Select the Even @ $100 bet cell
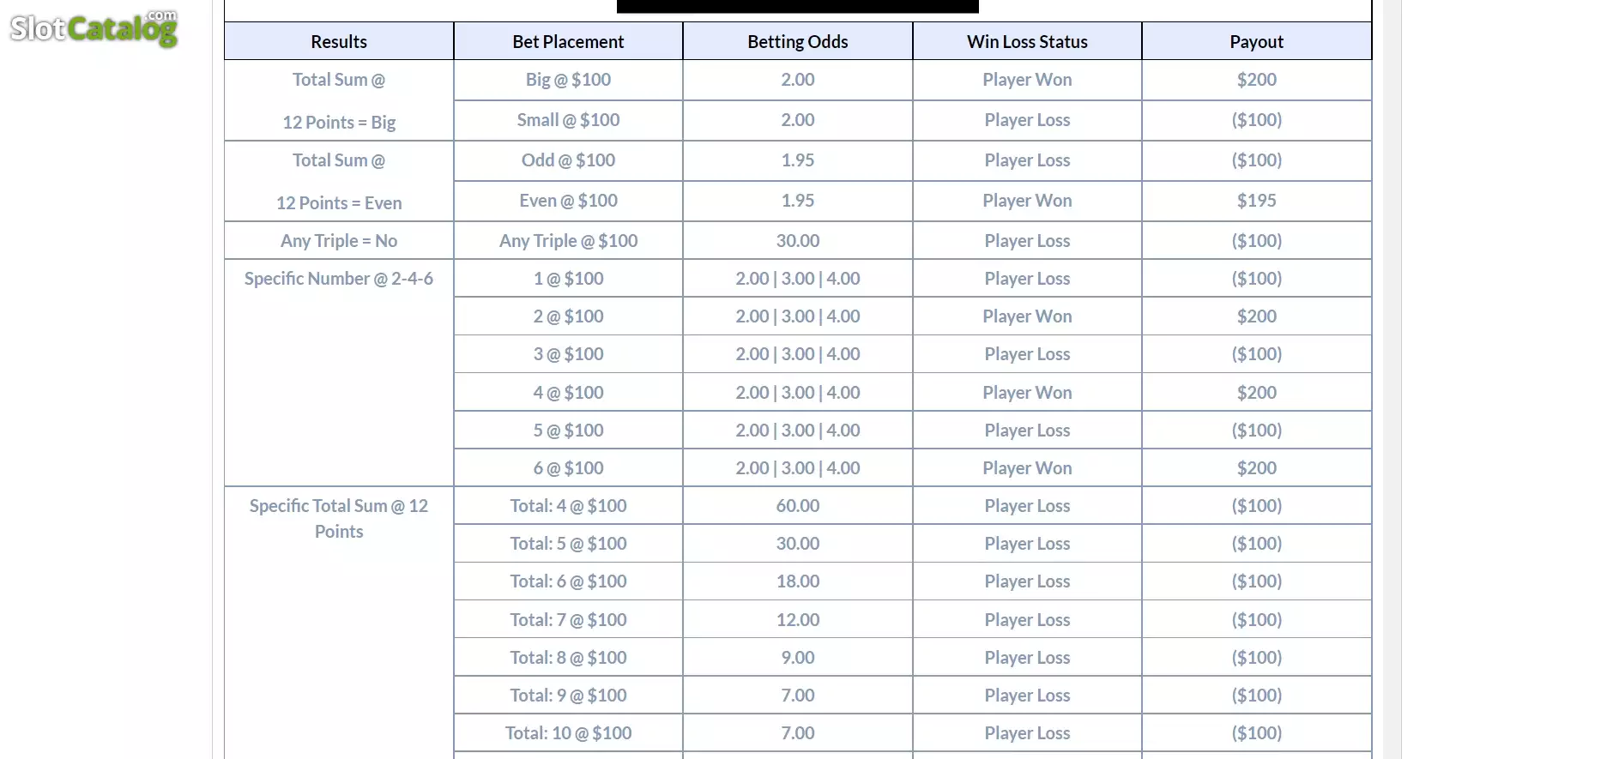Screen dimensions: 1613x759 [568, 201]
